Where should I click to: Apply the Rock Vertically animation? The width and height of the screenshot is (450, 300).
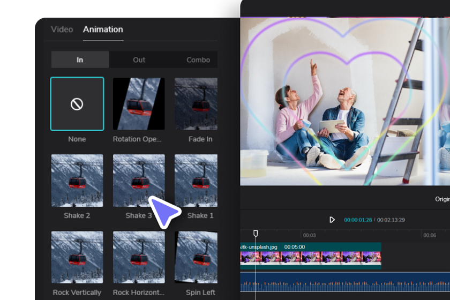point(77,257)
